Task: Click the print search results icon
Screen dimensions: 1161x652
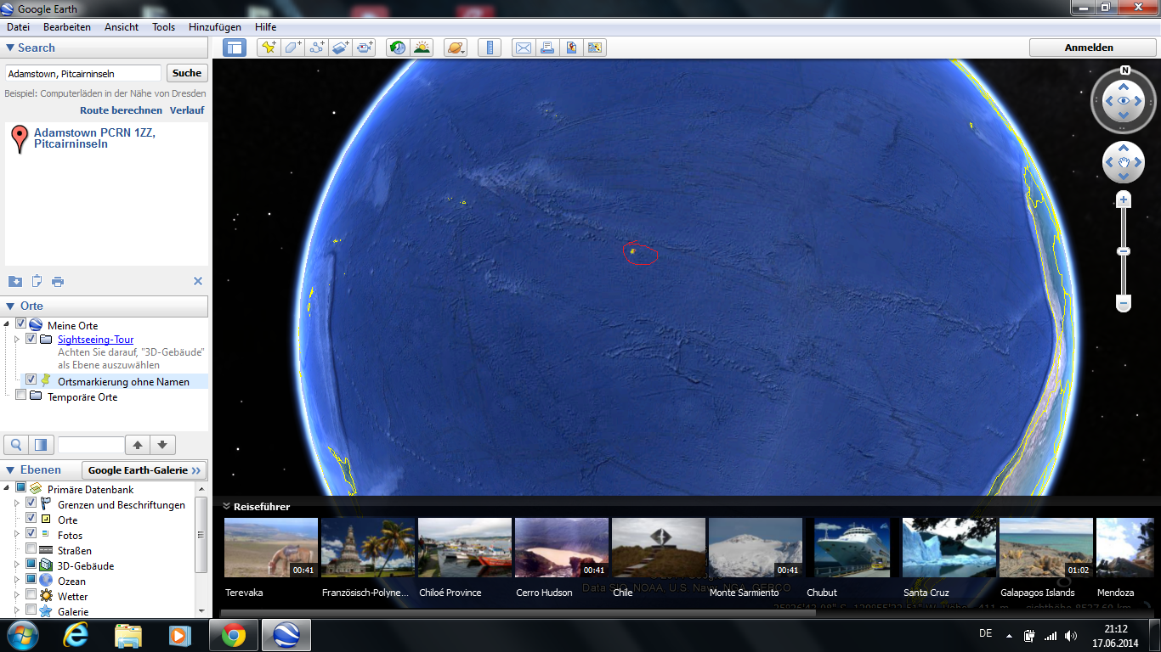Action: click(58, 281)
